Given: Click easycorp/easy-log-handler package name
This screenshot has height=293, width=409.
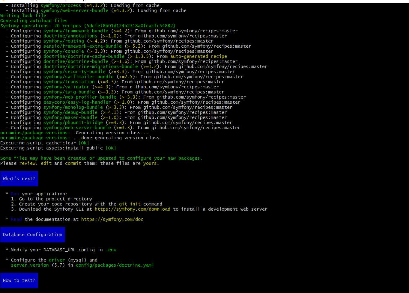Looking at the screenshot, I should point(77,102).
